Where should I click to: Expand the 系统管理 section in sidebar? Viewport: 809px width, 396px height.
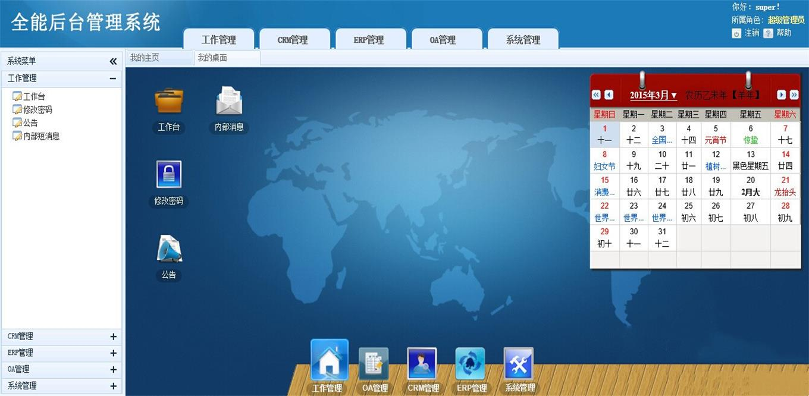pyautogui.click(x=113, y=386)
